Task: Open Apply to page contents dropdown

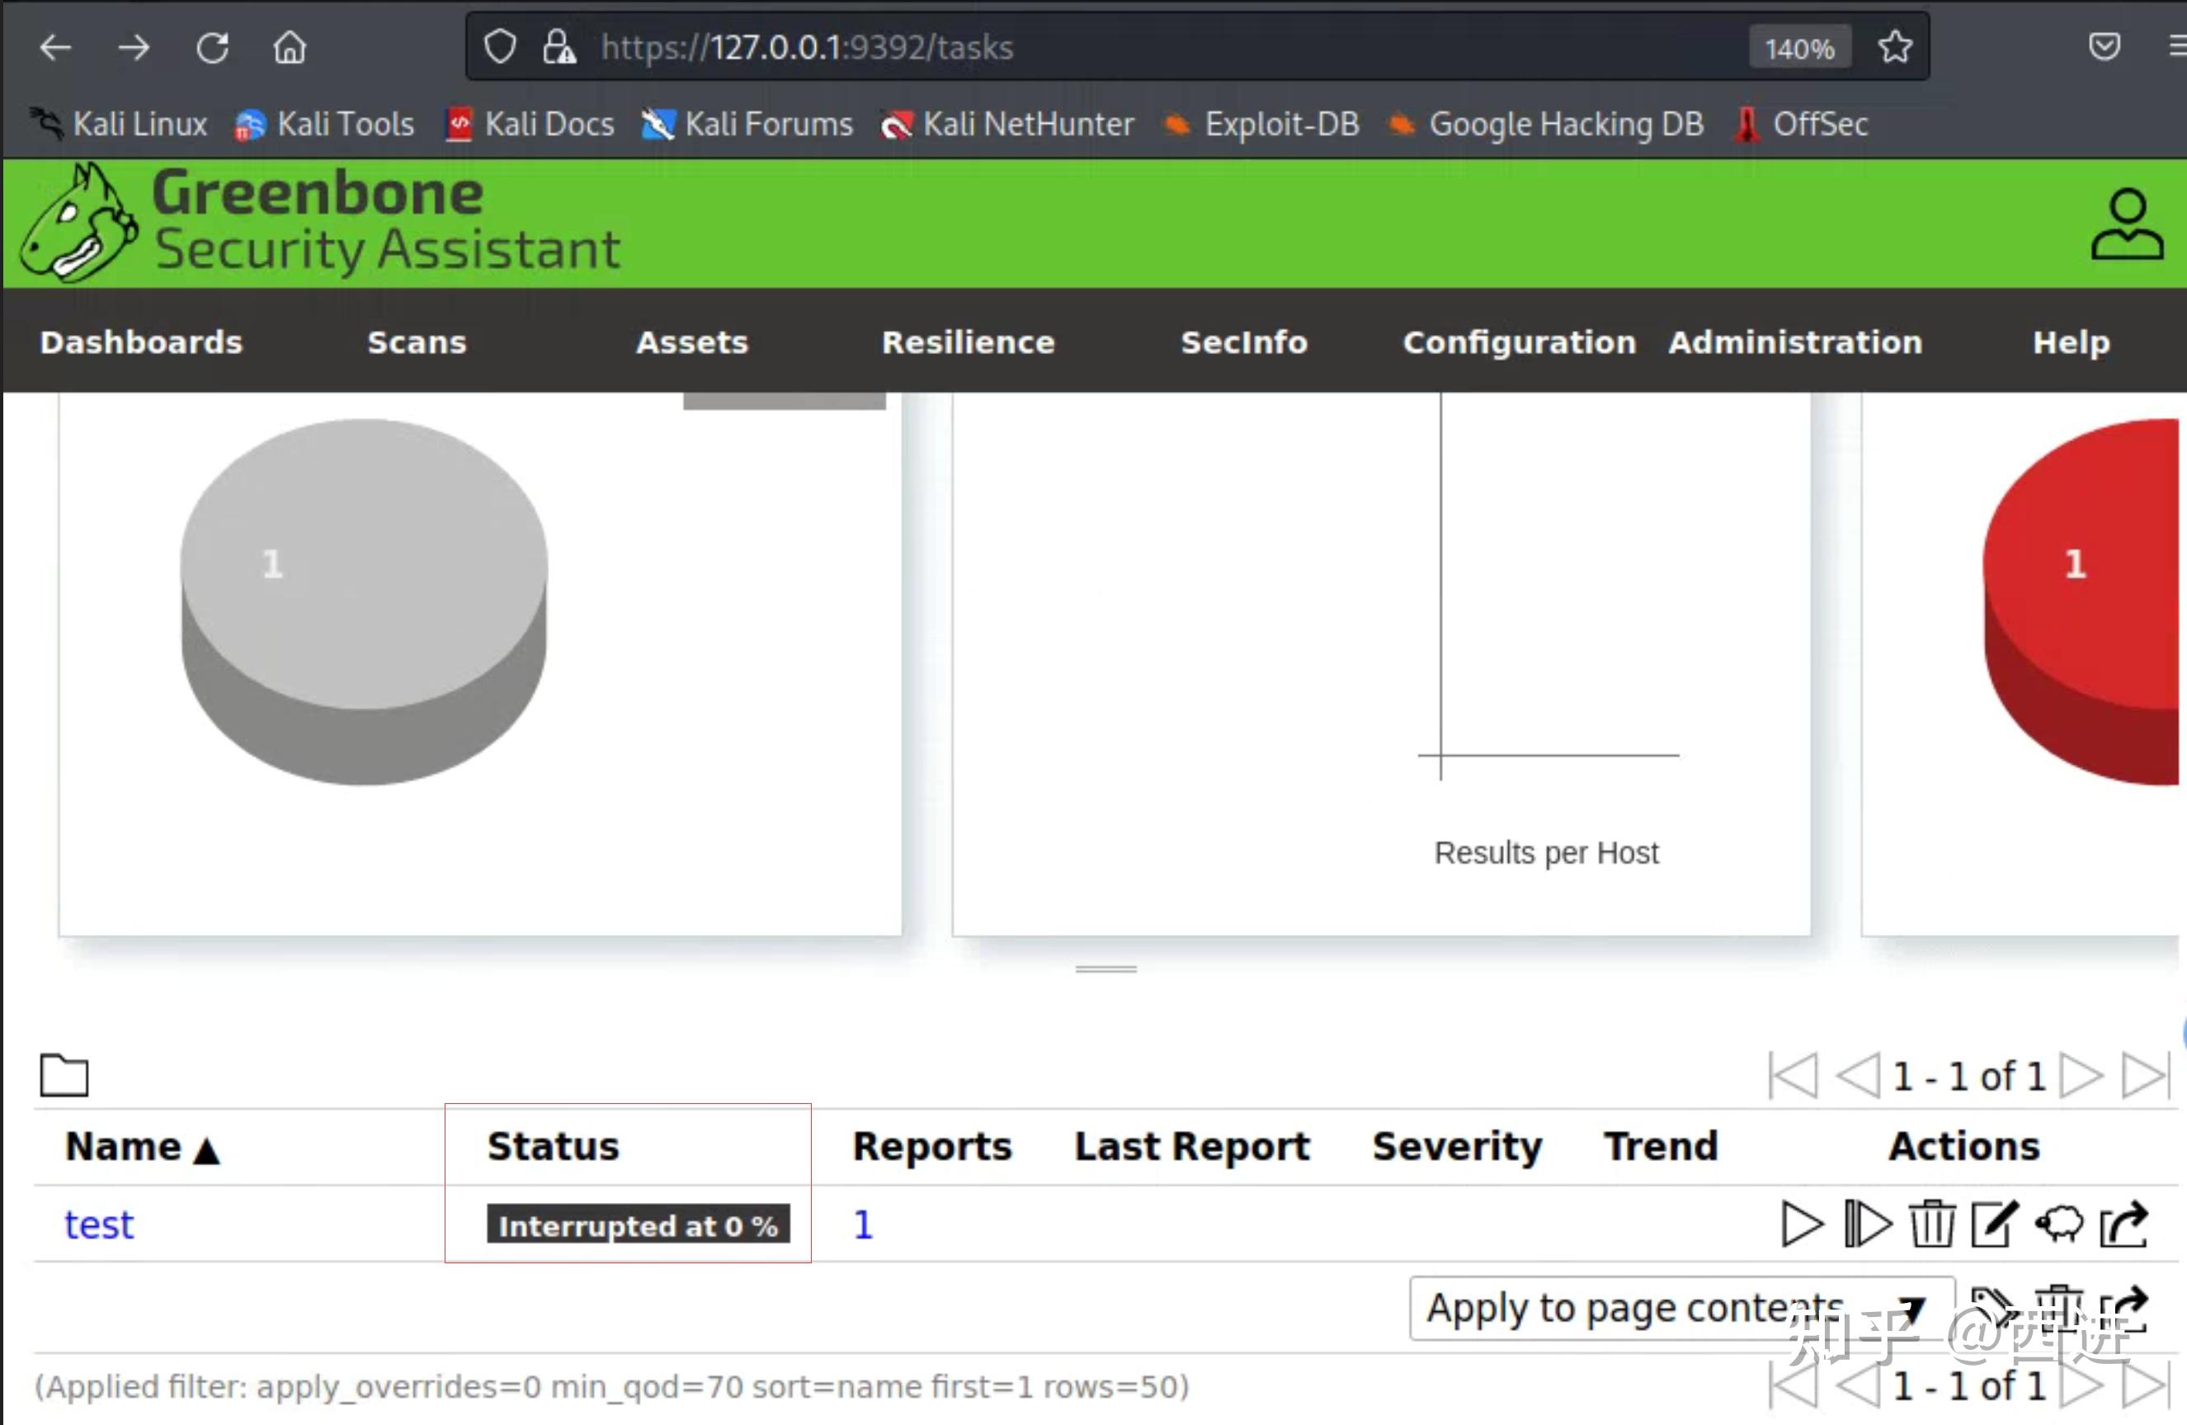Action: 1680,1307
